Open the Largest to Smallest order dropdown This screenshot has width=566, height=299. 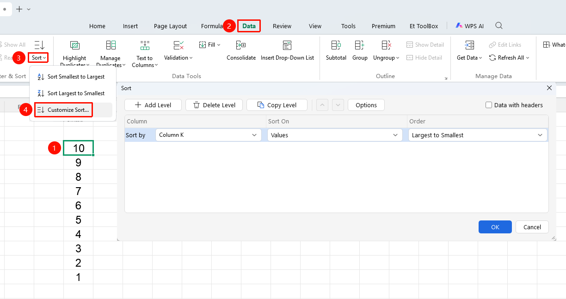click(x=478, y=135)
